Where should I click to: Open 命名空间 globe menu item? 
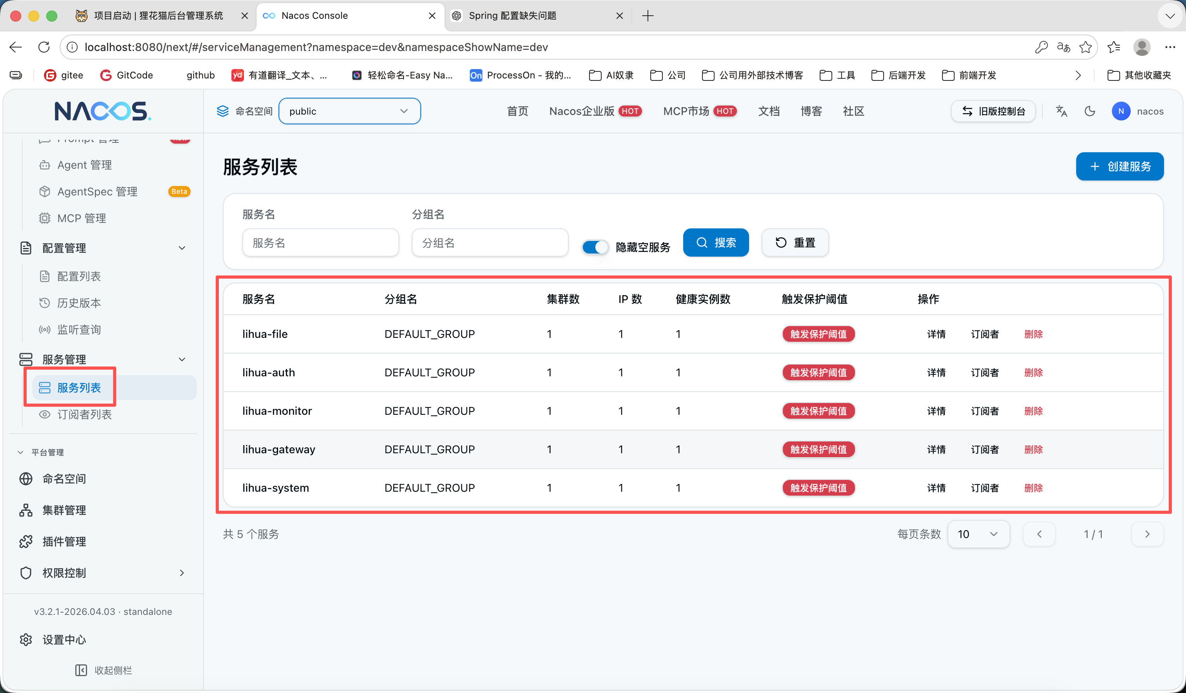[53, 479]
